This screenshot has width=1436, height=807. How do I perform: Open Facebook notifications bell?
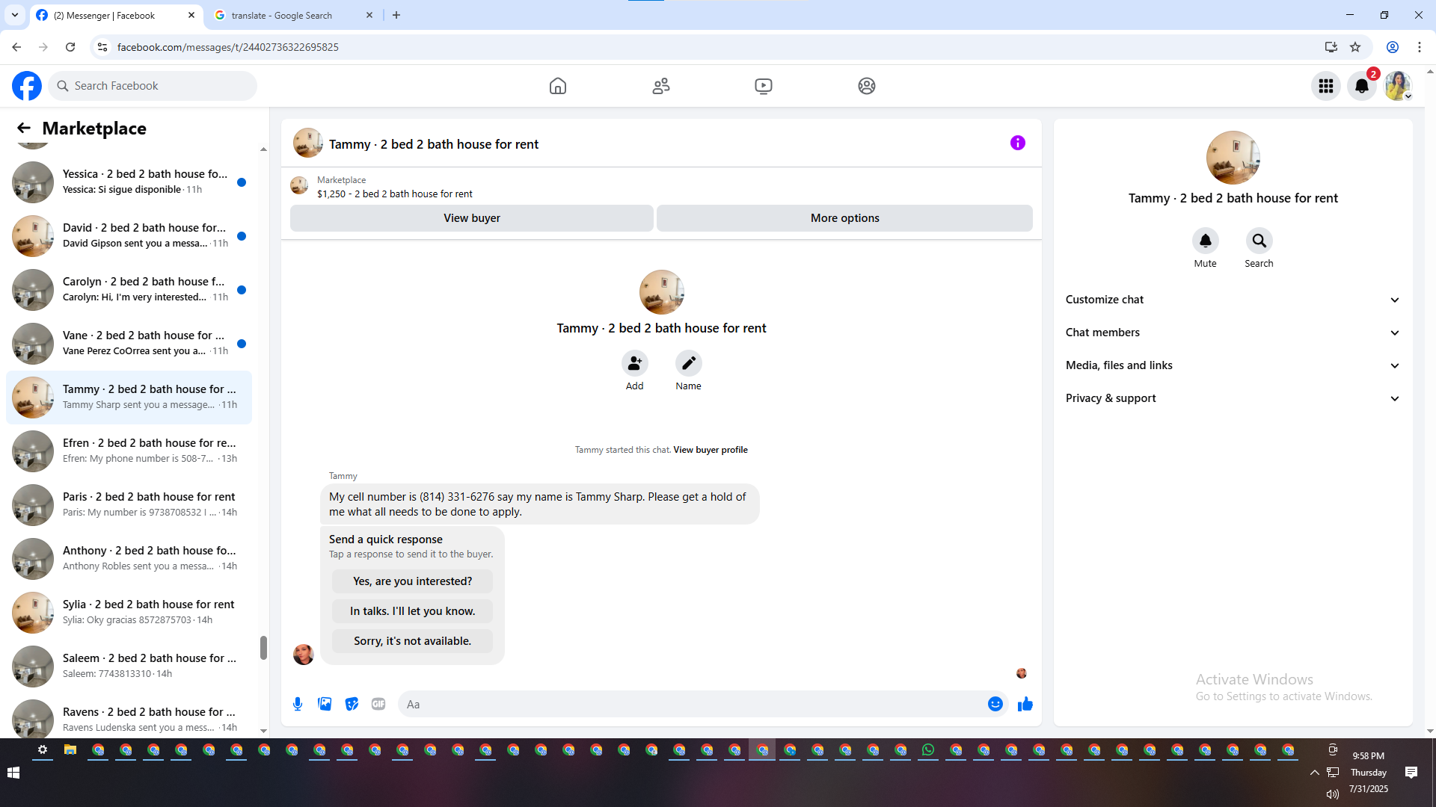[1361, 86]
